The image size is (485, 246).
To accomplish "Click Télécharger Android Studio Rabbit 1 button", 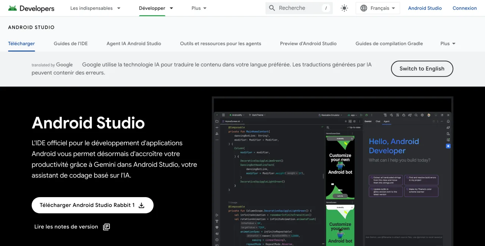I will (x=92, y=205).
